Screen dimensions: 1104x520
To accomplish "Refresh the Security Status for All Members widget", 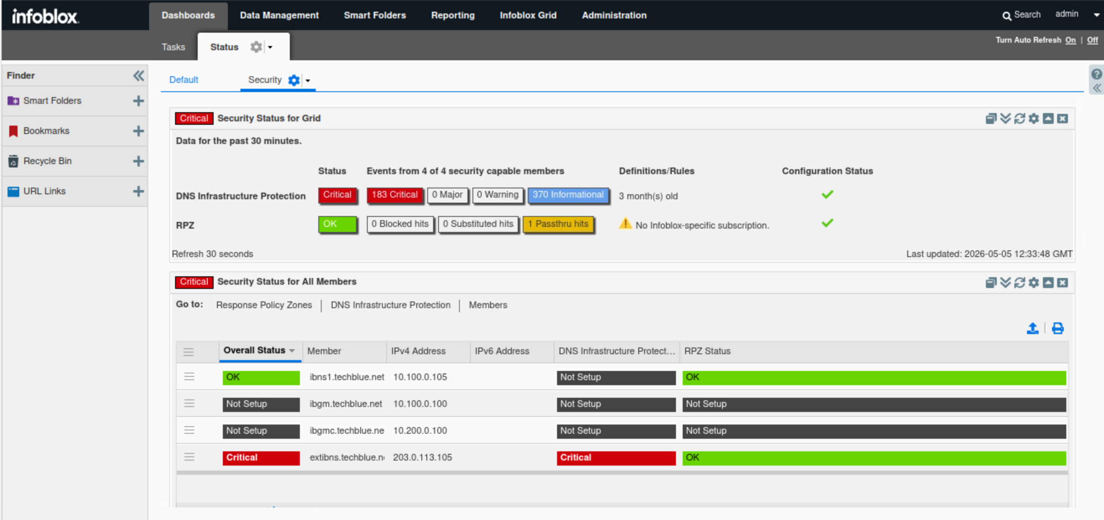I will [1019, 283].
